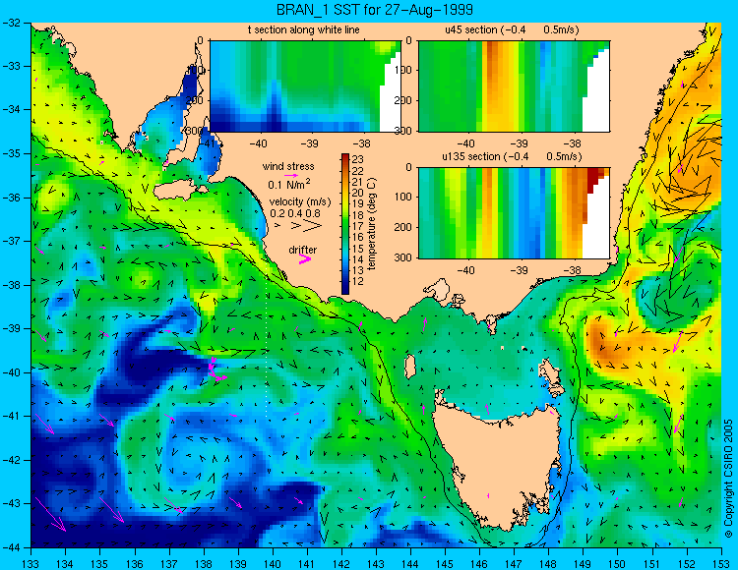
Task: Open the t section along white line inset
Action: click(x=305, y=86)
